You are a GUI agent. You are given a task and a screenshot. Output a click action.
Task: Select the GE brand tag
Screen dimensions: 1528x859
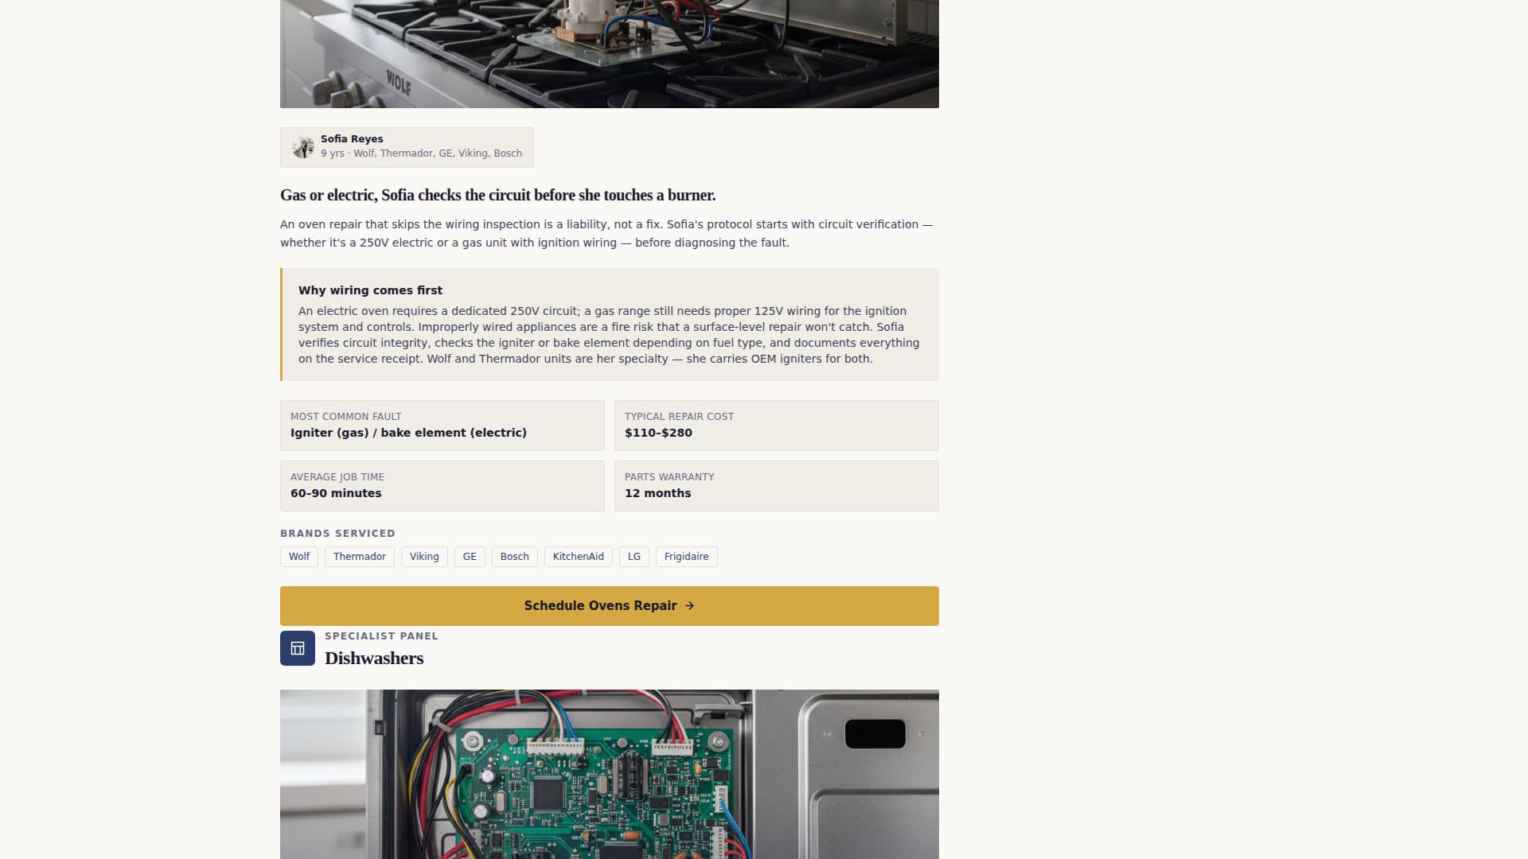click(x=470, y=557)
